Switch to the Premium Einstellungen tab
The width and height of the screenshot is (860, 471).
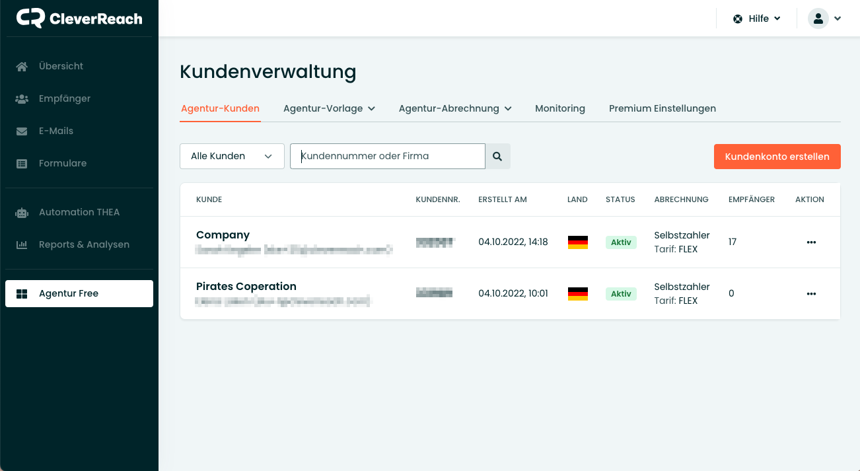click(662, 108)
